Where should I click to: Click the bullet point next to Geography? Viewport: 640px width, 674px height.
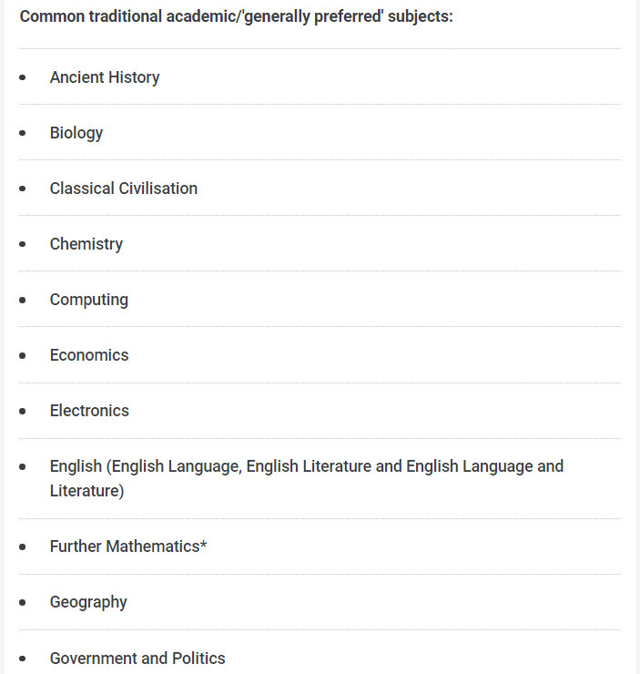tap(23, 603)
